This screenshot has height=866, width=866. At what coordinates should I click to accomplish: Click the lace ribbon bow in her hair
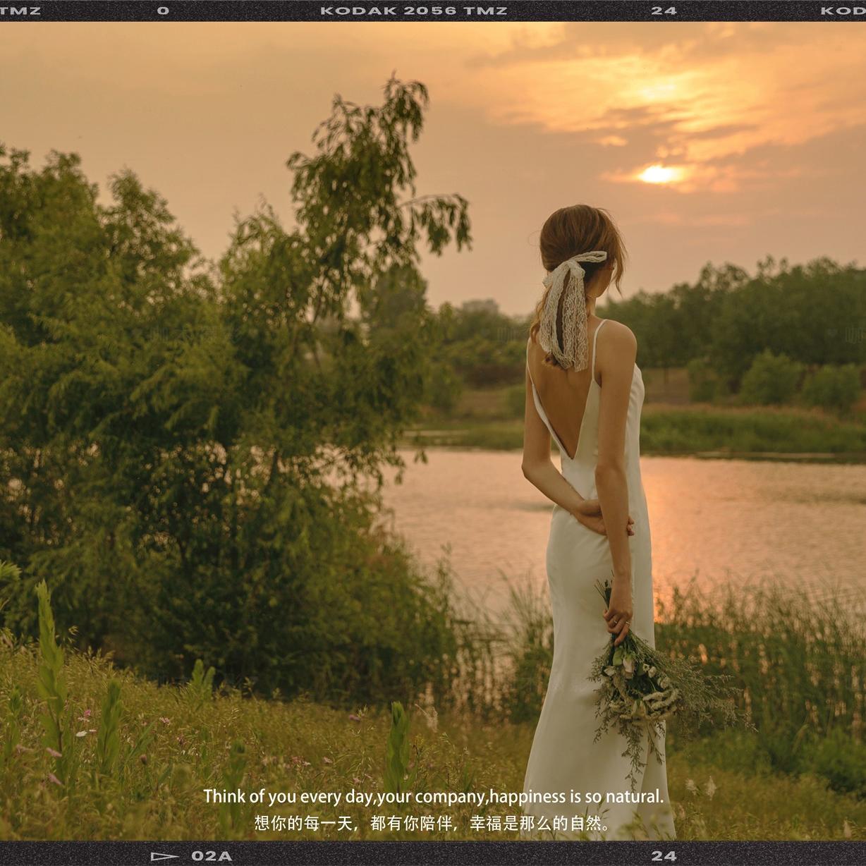tap(567, 303)
